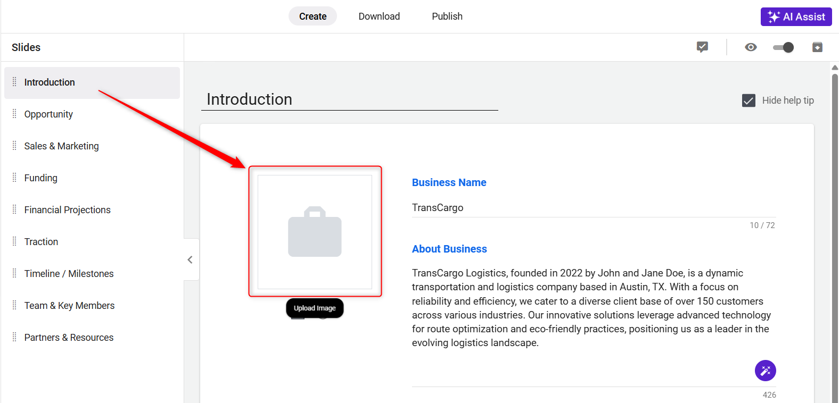Select the Financial Projections slide
This screenshot has width=839, height=403.
pyautogui.click(x=92, y=210)
